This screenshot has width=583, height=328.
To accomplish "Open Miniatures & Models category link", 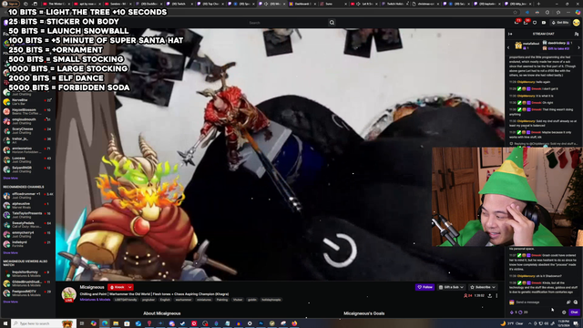I will click(95, 300).
